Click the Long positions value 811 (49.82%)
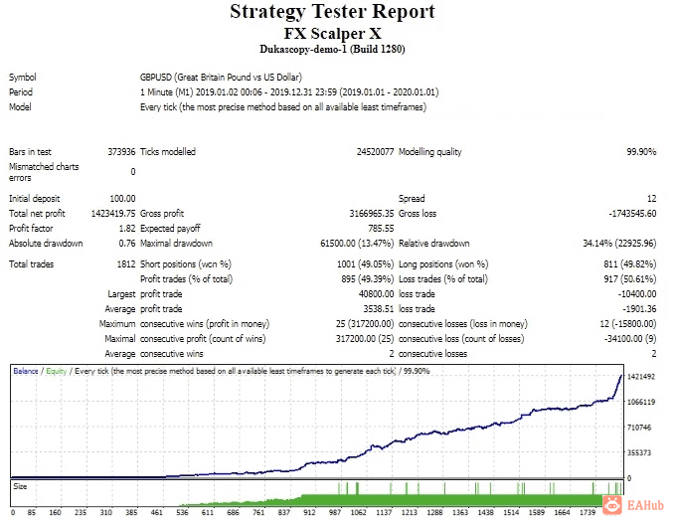This screenshot has height=520, width=673. (629, 264)
